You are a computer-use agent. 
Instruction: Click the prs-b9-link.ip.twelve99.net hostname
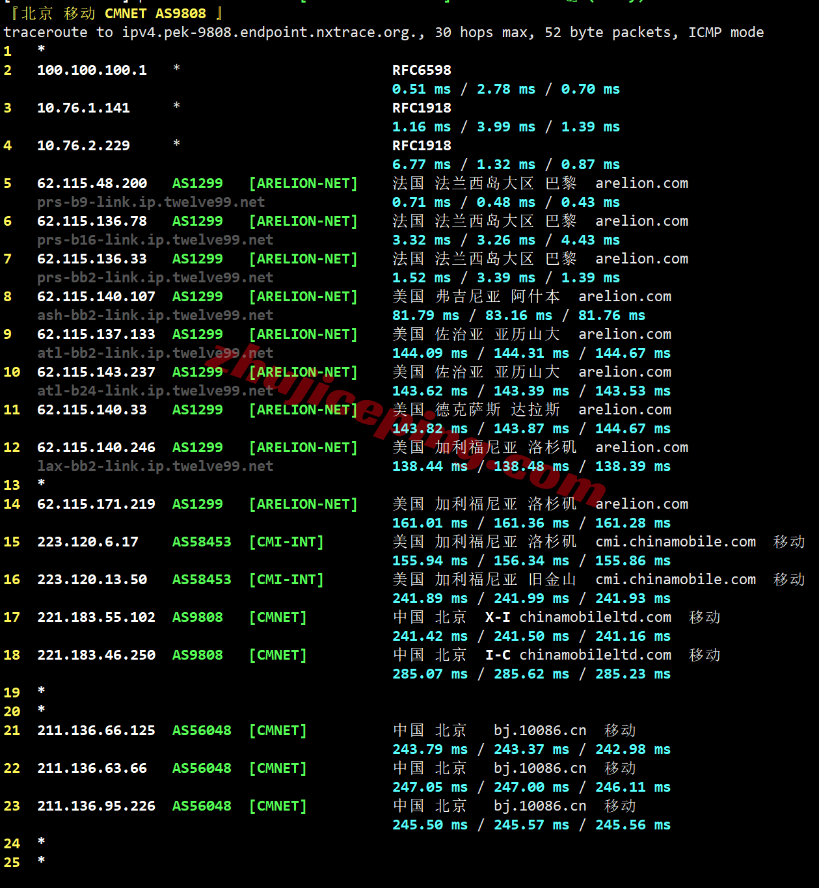pos(151,202)
